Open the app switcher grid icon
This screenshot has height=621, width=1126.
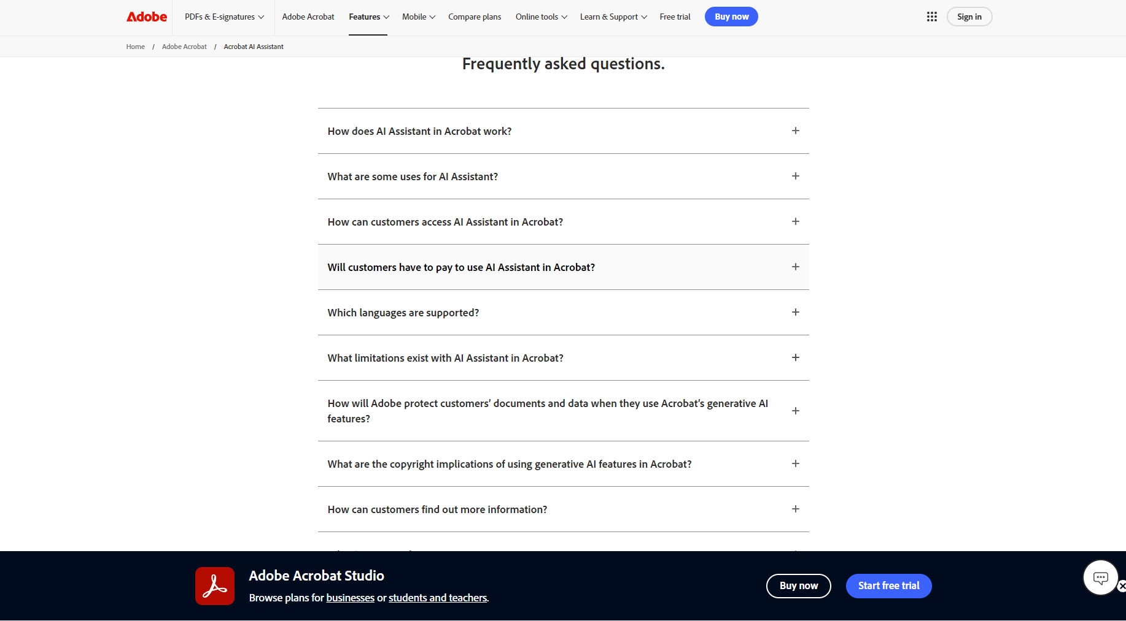pos(931,17)
